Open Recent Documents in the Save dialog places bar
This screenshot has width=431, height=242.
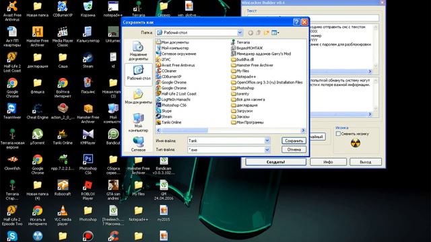(x=138, y=51)
